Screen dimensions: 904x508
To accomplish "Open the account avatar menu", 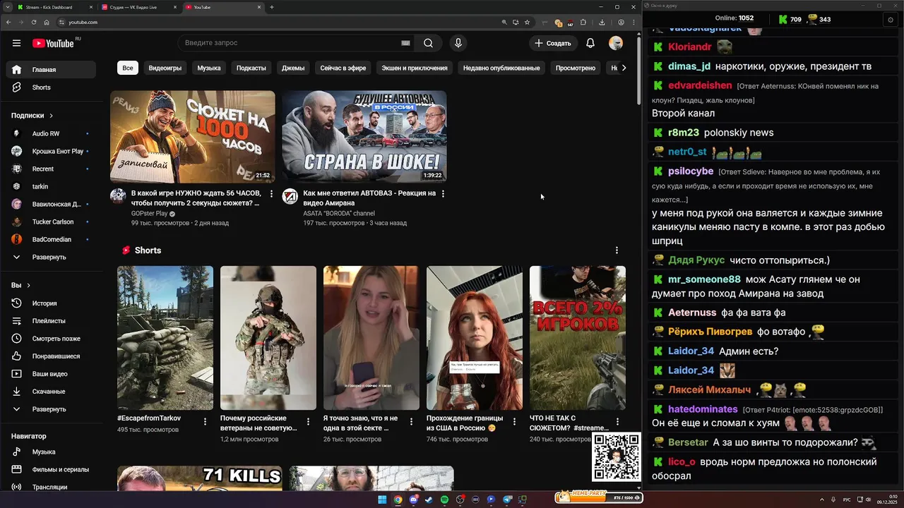I will coord(616,43).
